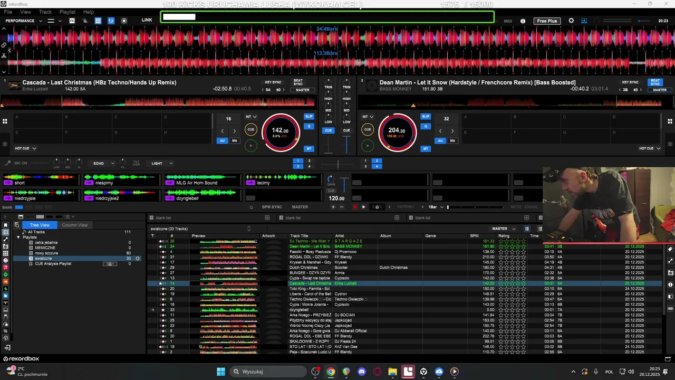The width and height of the screenshot is (675, 380).
Task: Double the loop length on deck 2
Action: click(452, 131)
